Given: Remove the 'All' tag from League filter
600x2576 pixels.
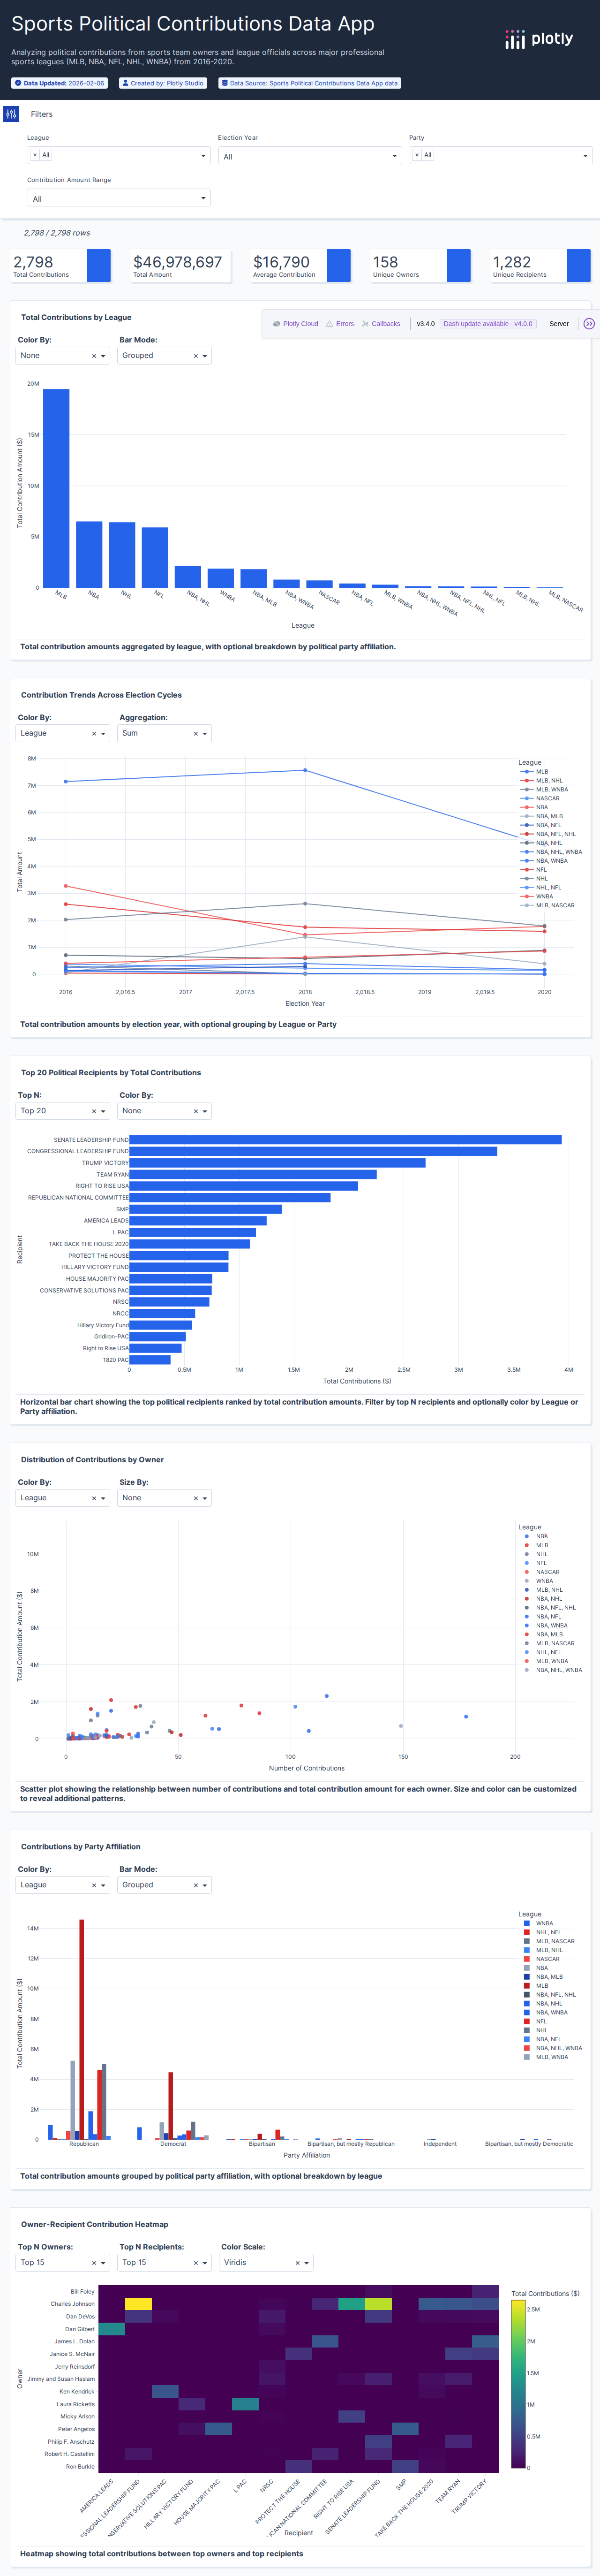Looking at the screenshot, I should (x=34, y=155).
